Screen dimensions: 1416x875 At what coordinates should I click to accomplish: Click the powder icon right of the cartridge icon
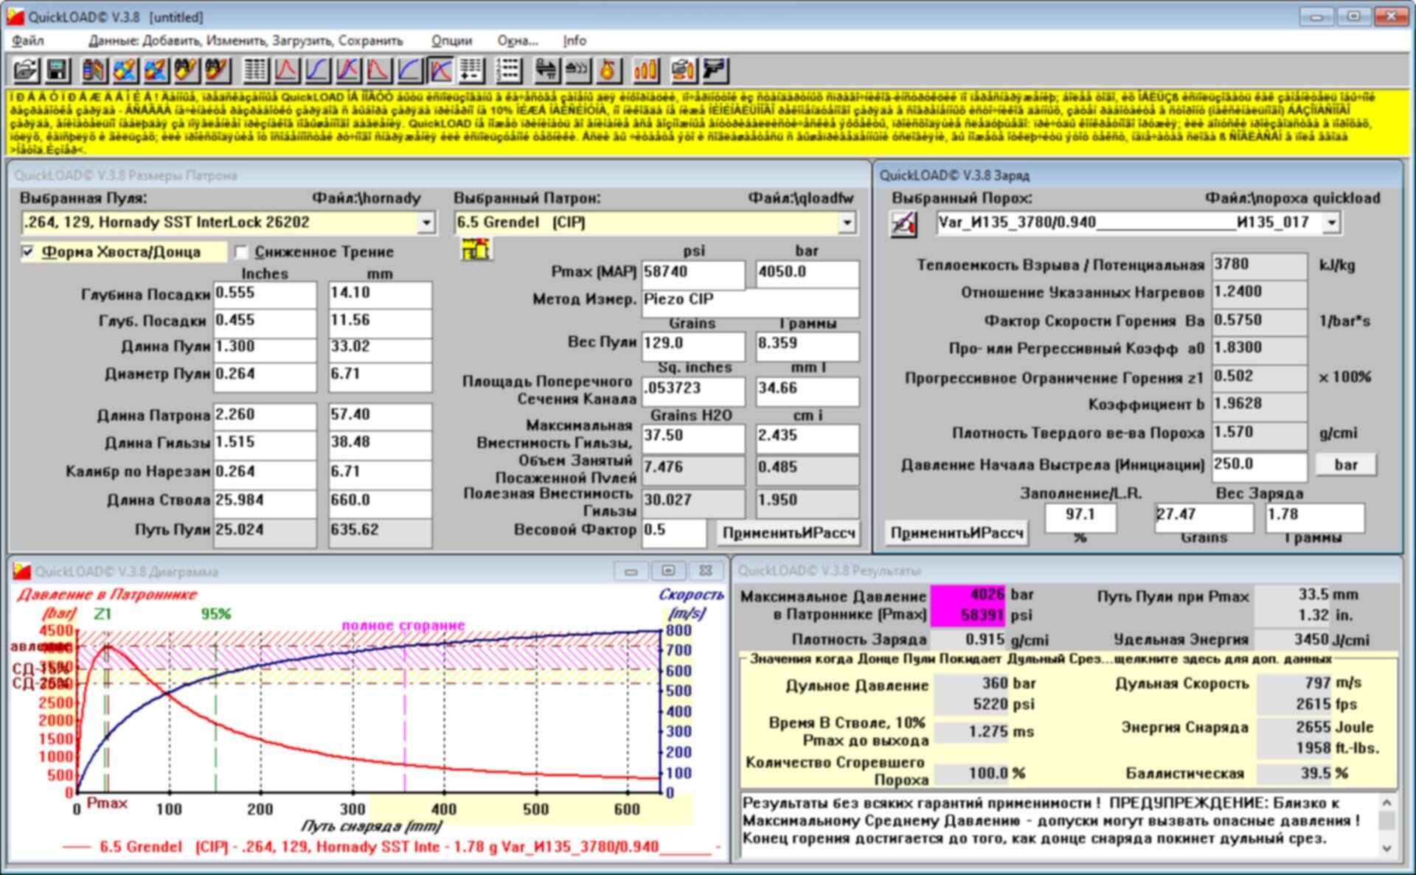[125, 70]
